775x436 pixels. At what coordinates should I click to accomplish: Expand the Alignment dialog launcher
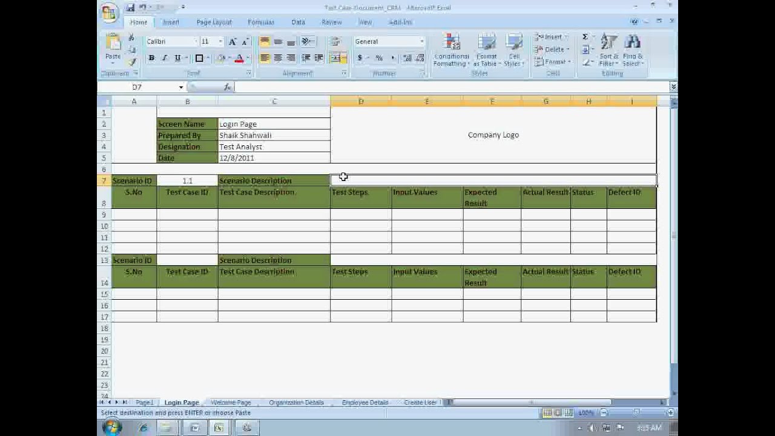(x=344, y=73)
